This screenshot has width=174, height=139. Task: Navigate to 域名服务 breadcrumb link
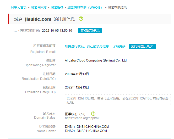click(x=57, y=8)
